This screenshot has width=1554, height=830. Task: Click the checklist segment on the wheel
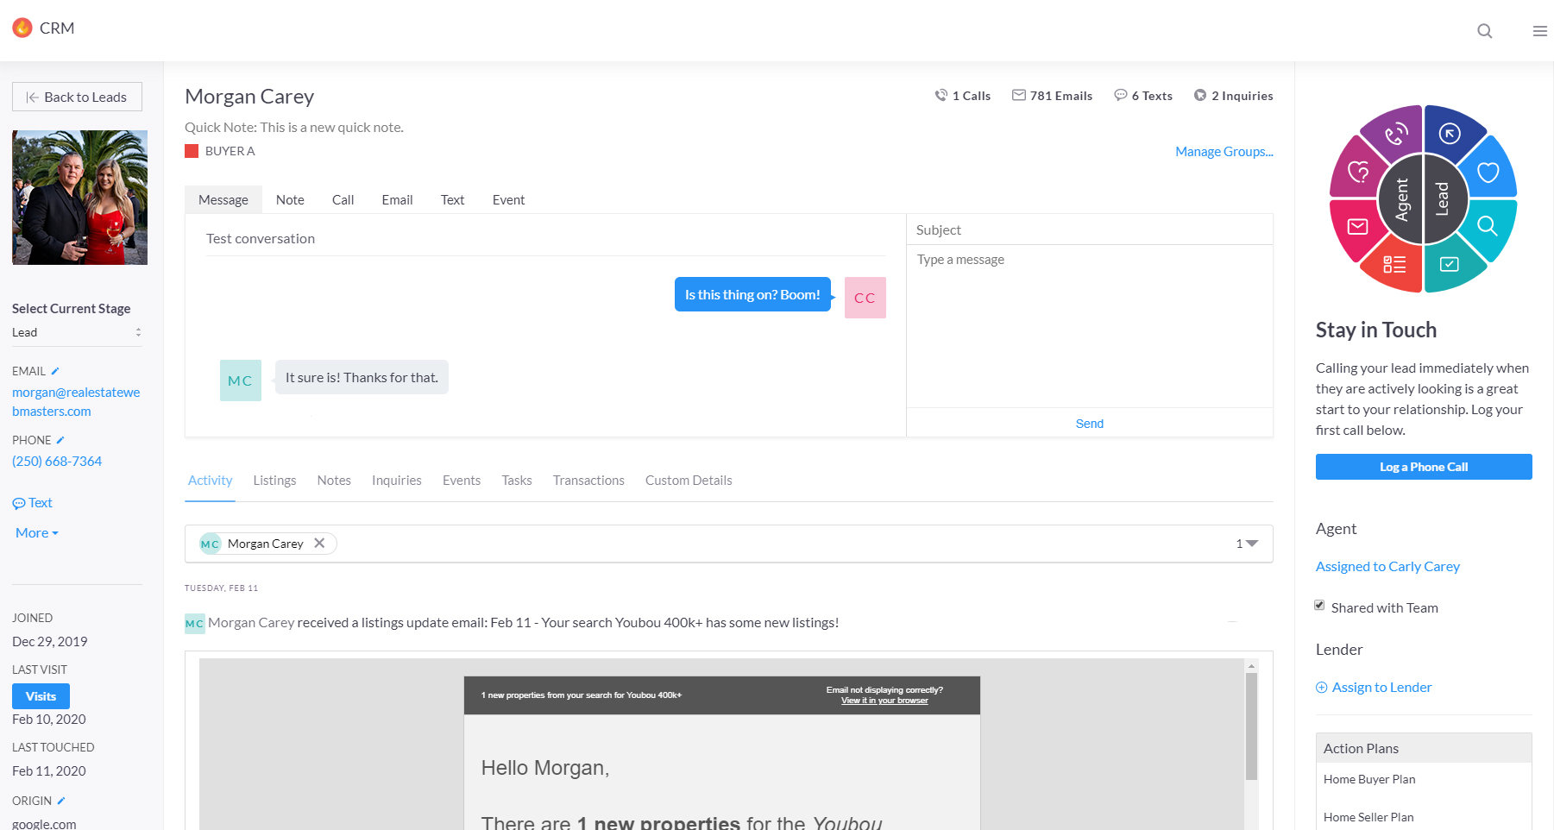coord(1394,265)
